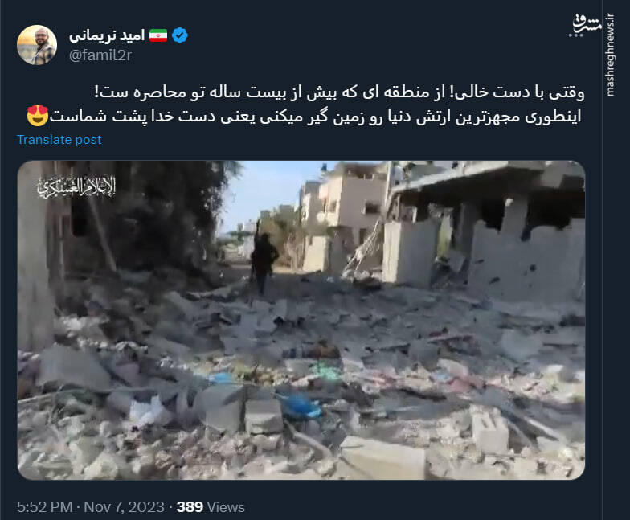The height and width of the screenshot is (520, 630).
Task: Click the Translate post link
Action: tap(59, 140)
